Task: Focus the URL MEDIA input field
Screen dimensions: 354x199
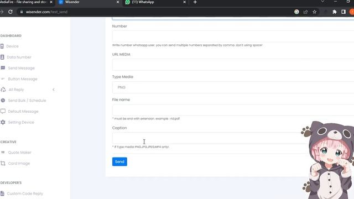Action: [233, 65]
